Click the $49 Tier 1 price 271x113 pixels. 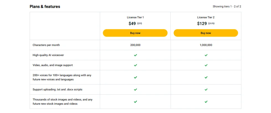(132, 23)
